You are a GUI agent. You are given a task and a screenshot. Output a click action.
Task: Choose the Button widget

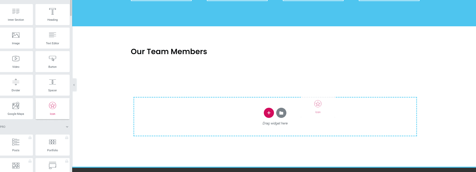52,61
